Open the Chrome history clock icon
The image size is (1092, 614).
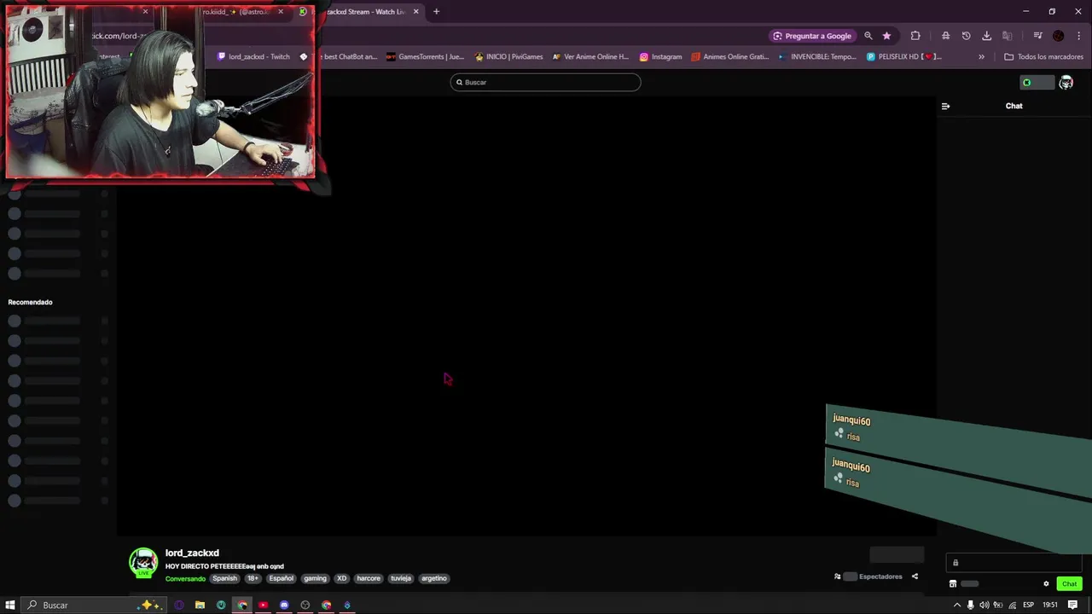pyautogui.click(x=966, y=36)
